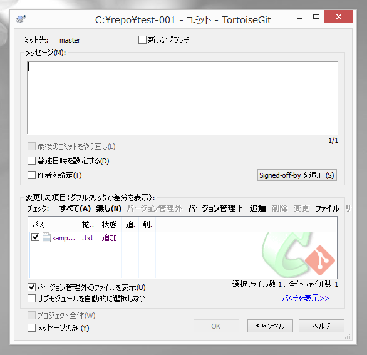Click the text file icon beside samp...
Image resolution: width=367 pixels, height=355 pixels.
coord(46,237)
